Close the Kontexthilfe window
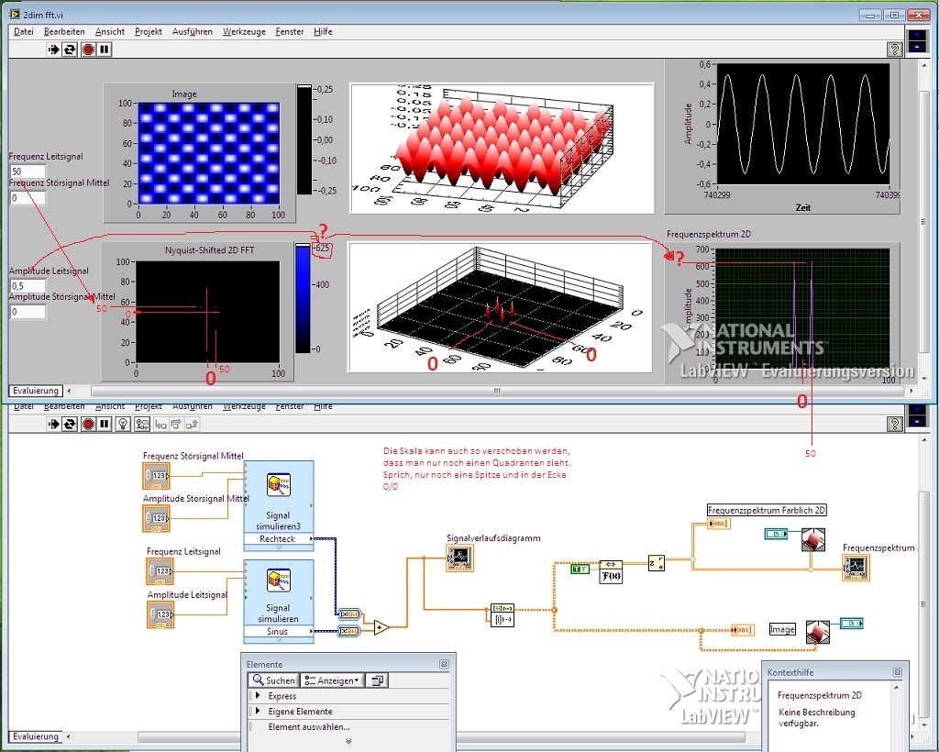The width and height of the screenshot is (939, 752). pos(898,672)
